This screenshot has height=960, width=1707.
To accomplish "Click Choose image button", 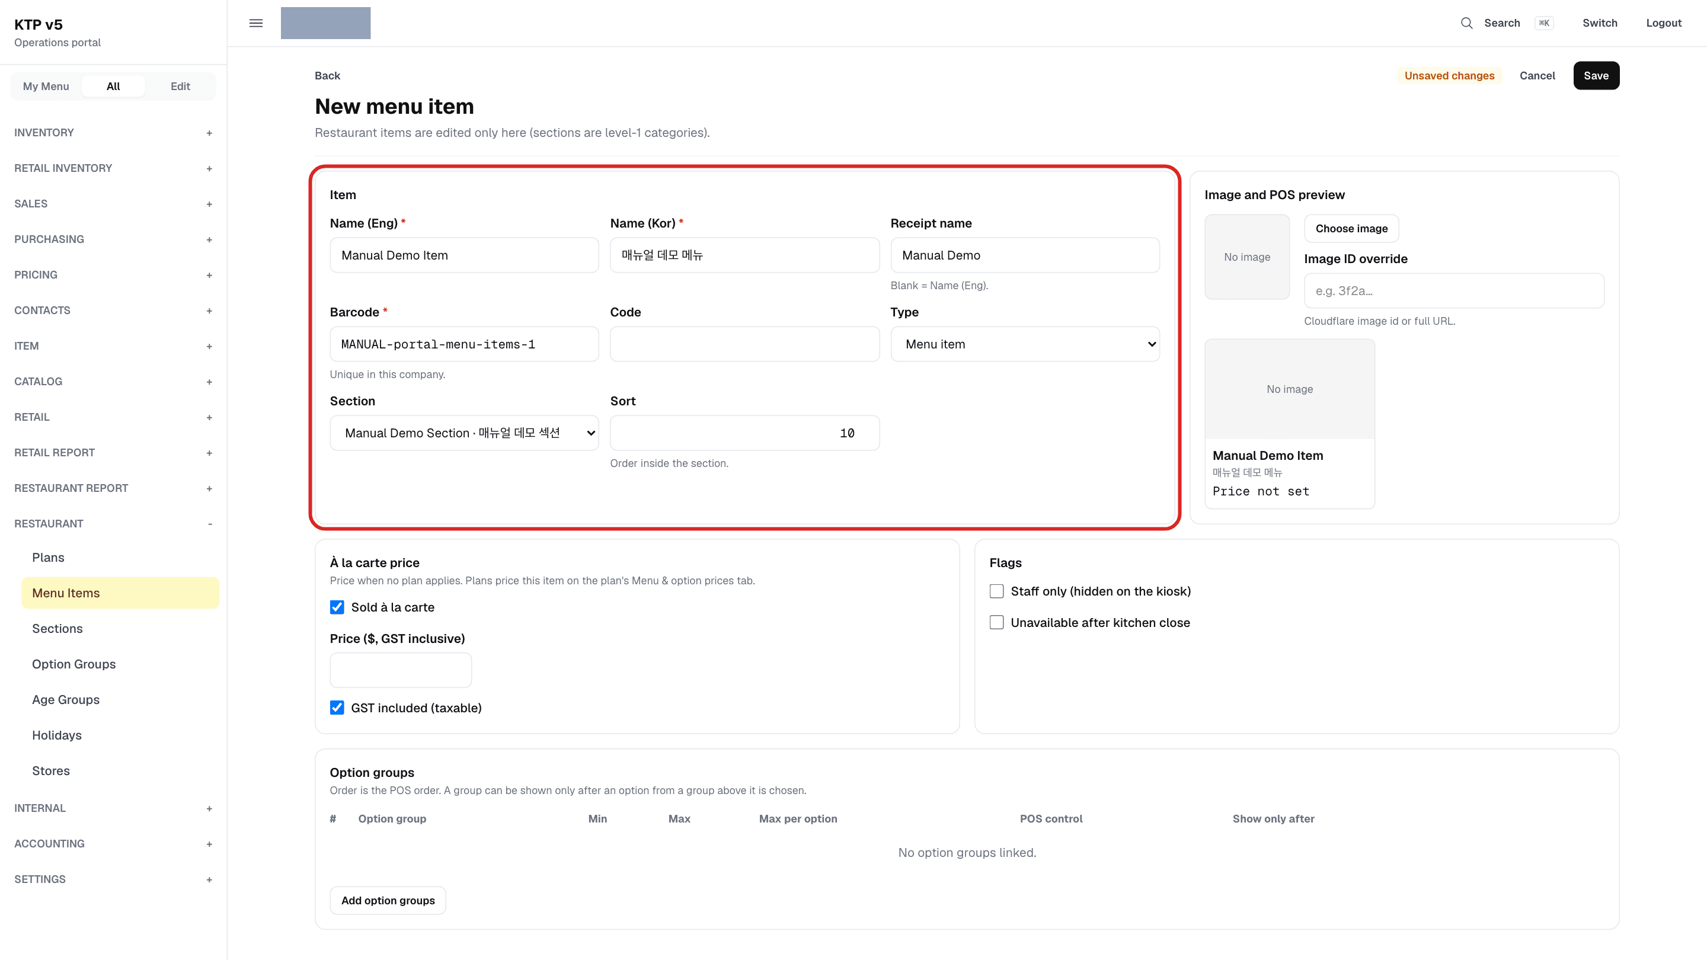I will pyautogui.click(x=1351, y=229).
